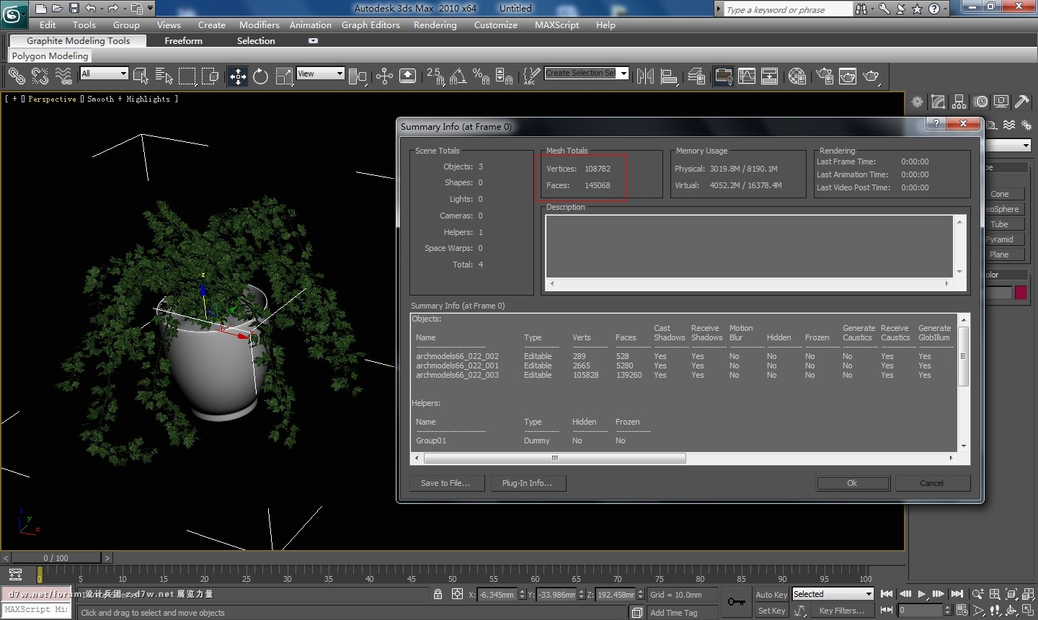Click the Align tool icon

(669, 76)
